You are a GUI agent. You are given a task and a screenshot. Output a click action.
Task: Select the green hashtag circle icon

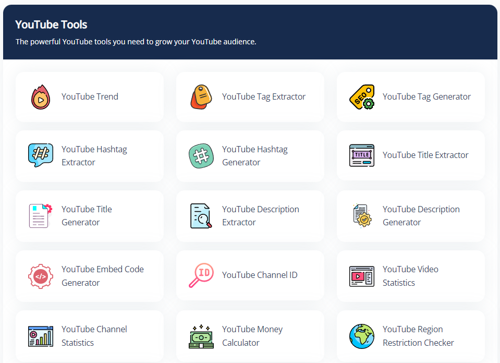tap(201, 155)
